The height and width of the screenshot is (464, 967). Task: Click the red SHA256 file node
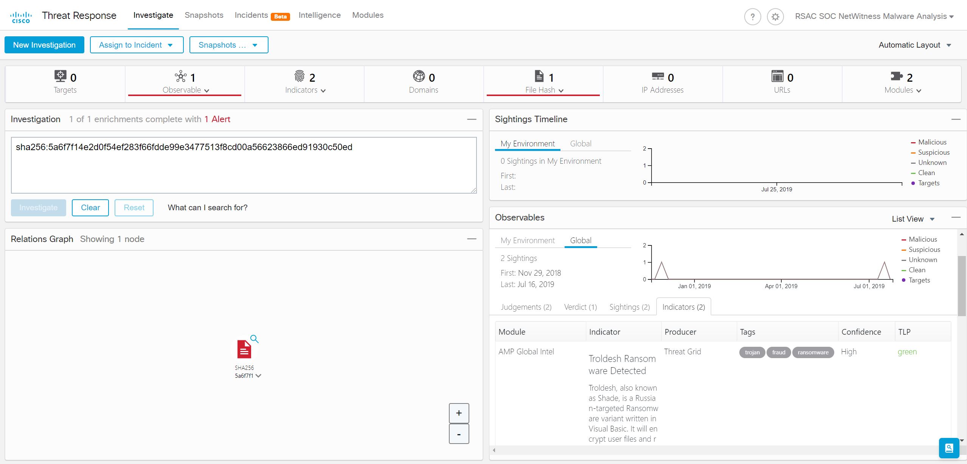[244, 349]
